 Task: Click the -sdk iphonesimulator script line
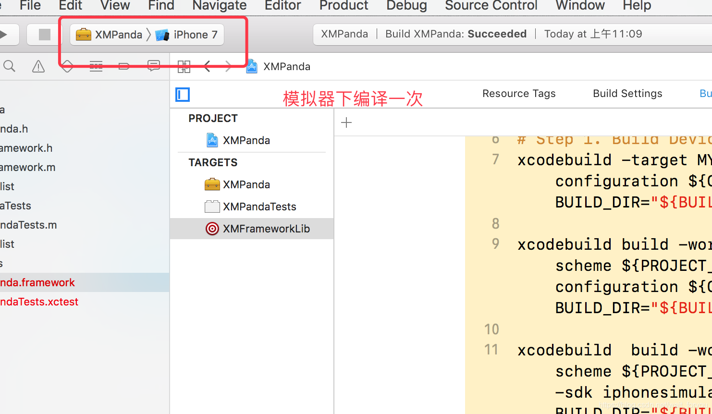click(633, 392)
